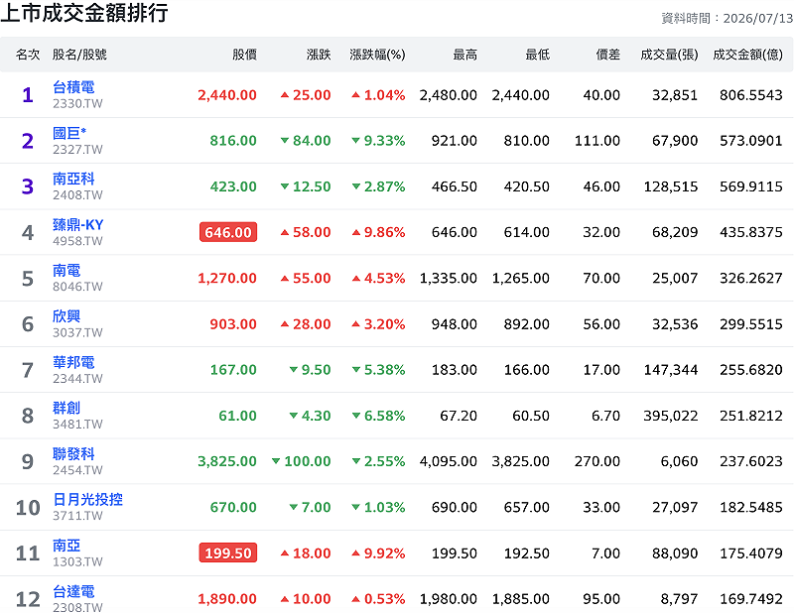Open the 南電 stock link
This screenshot has height=613, width=794.
pos(66,271)
